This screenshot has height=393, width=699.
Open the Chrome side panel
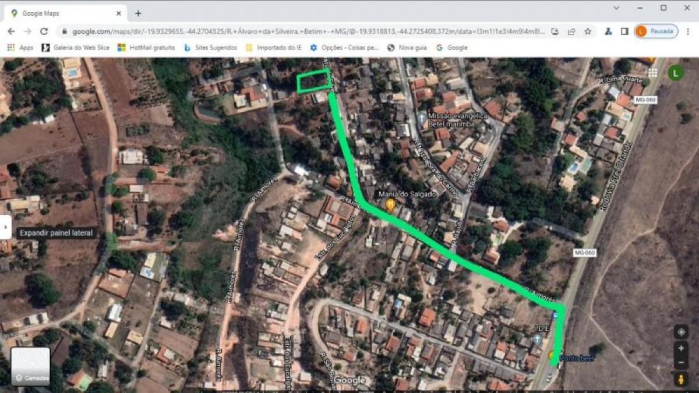click(624, 31)
